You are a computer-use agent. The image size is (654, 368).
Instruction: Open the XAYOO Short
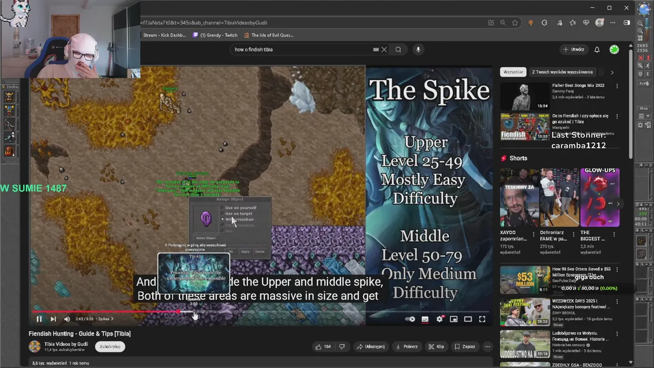519,197
